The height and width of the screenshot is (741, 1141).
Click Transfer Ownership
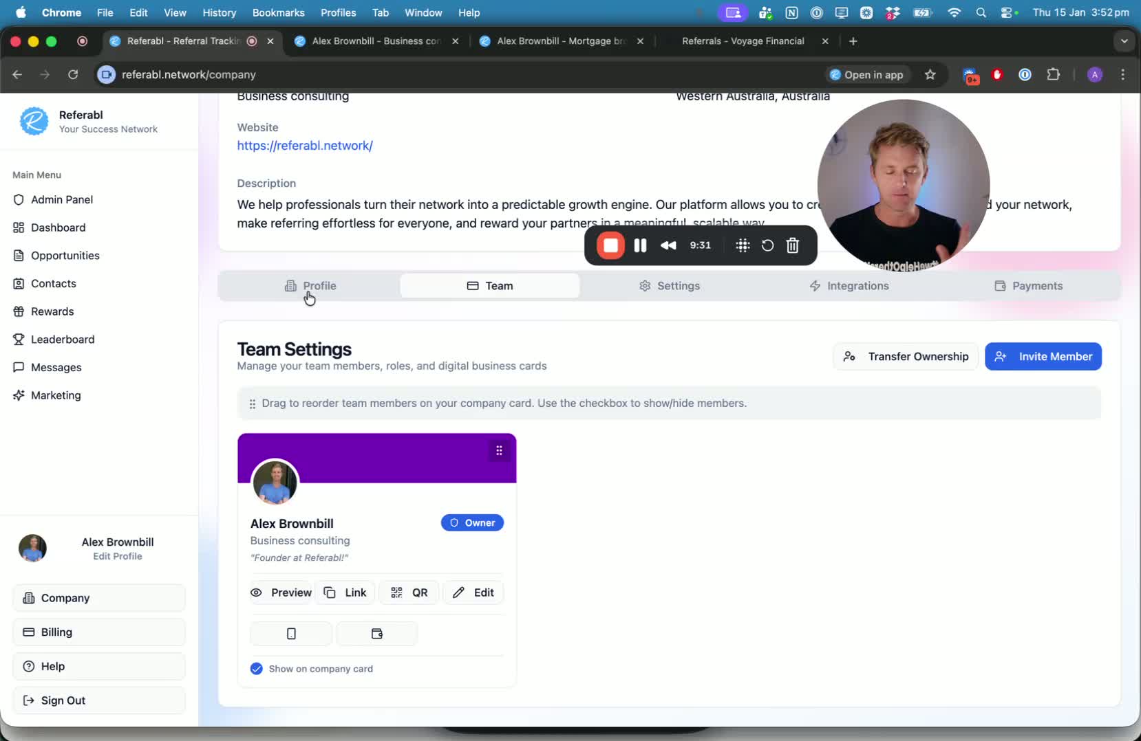(906, 357)
